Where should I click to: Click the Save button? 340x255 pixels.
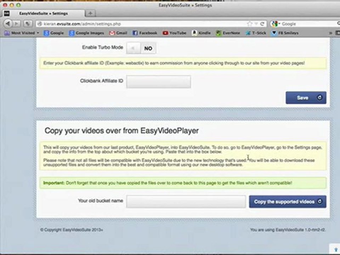coord(306,98)
